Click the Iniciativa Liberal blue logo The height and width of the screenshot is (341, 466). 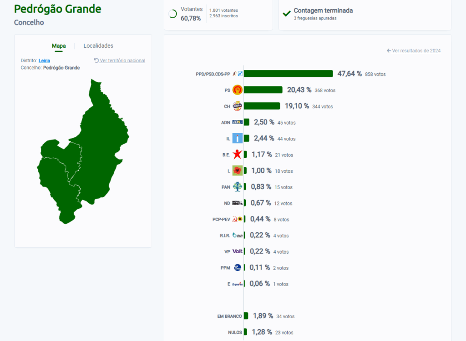[x=237, y=139]
